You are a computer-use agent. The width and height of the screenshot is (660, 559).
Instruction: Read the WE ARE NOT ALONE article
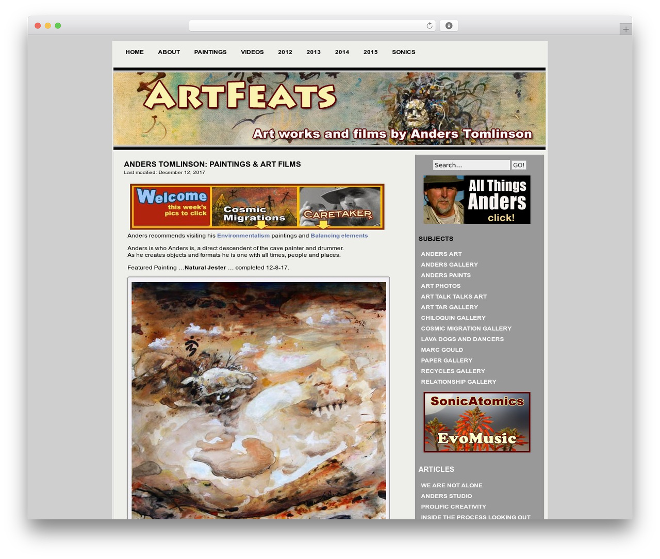452,485
